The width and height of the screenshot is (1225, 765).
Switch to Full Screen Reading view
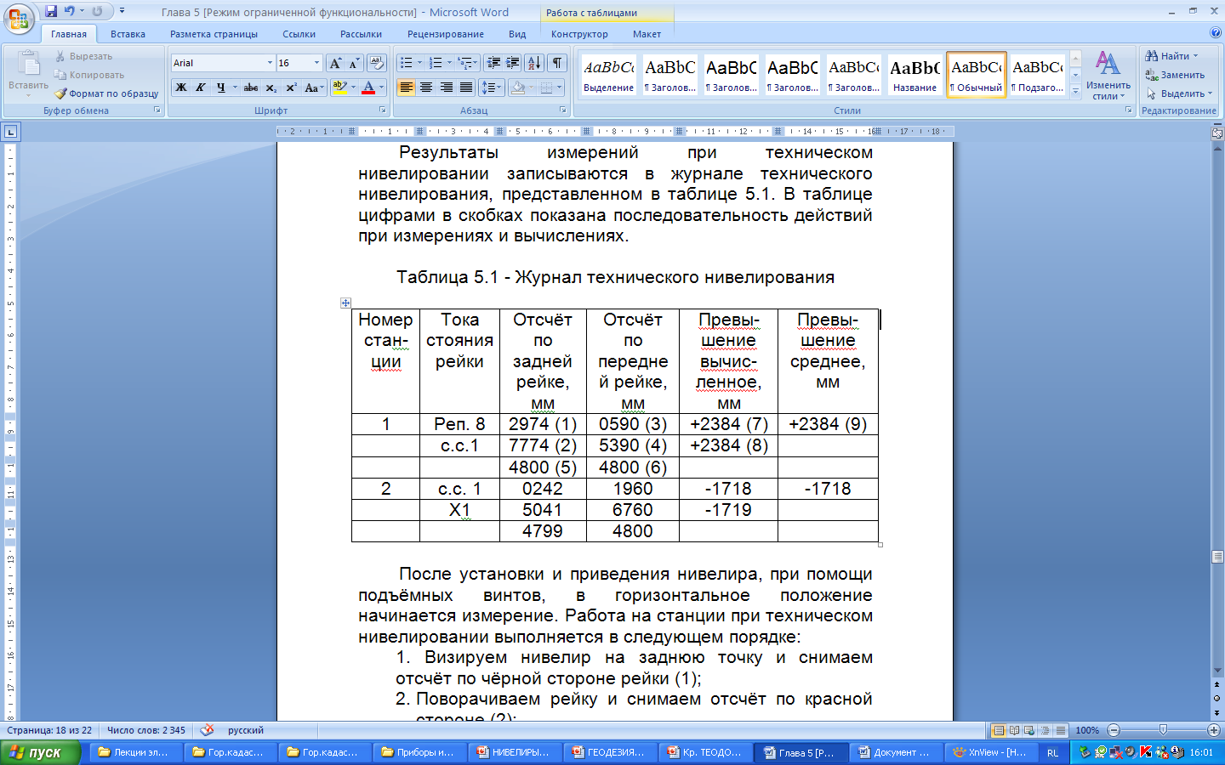(x=1014, y=730)
